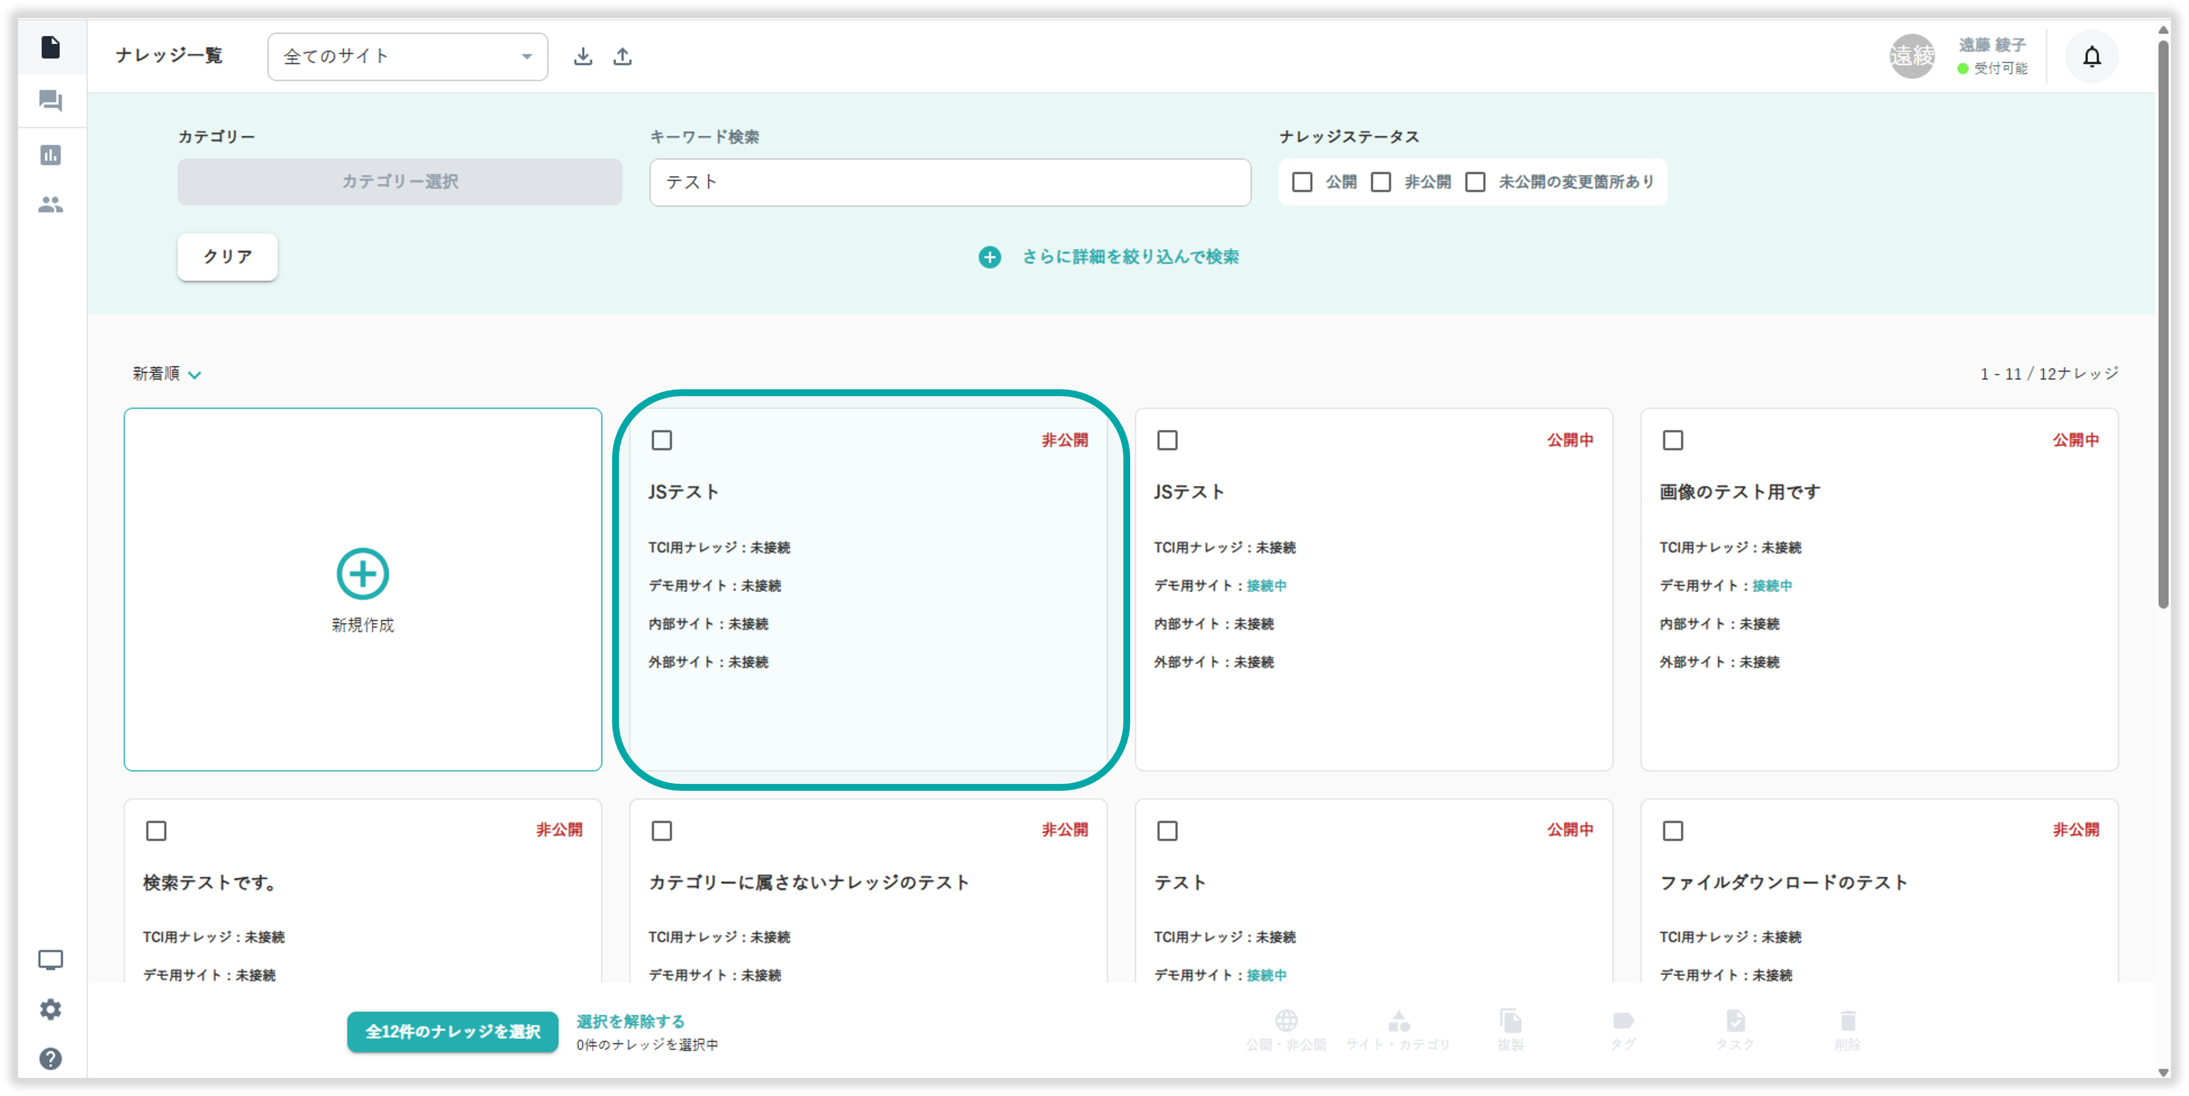Check the 公開 status checkbox
2189x1096 pixels.
pyautogui.click(x=1302, y=182)
